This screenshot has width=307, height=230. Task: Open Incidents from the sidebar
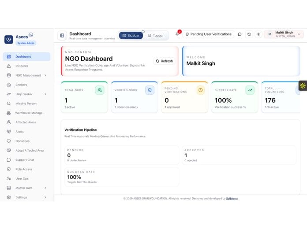tap(26, 66)
